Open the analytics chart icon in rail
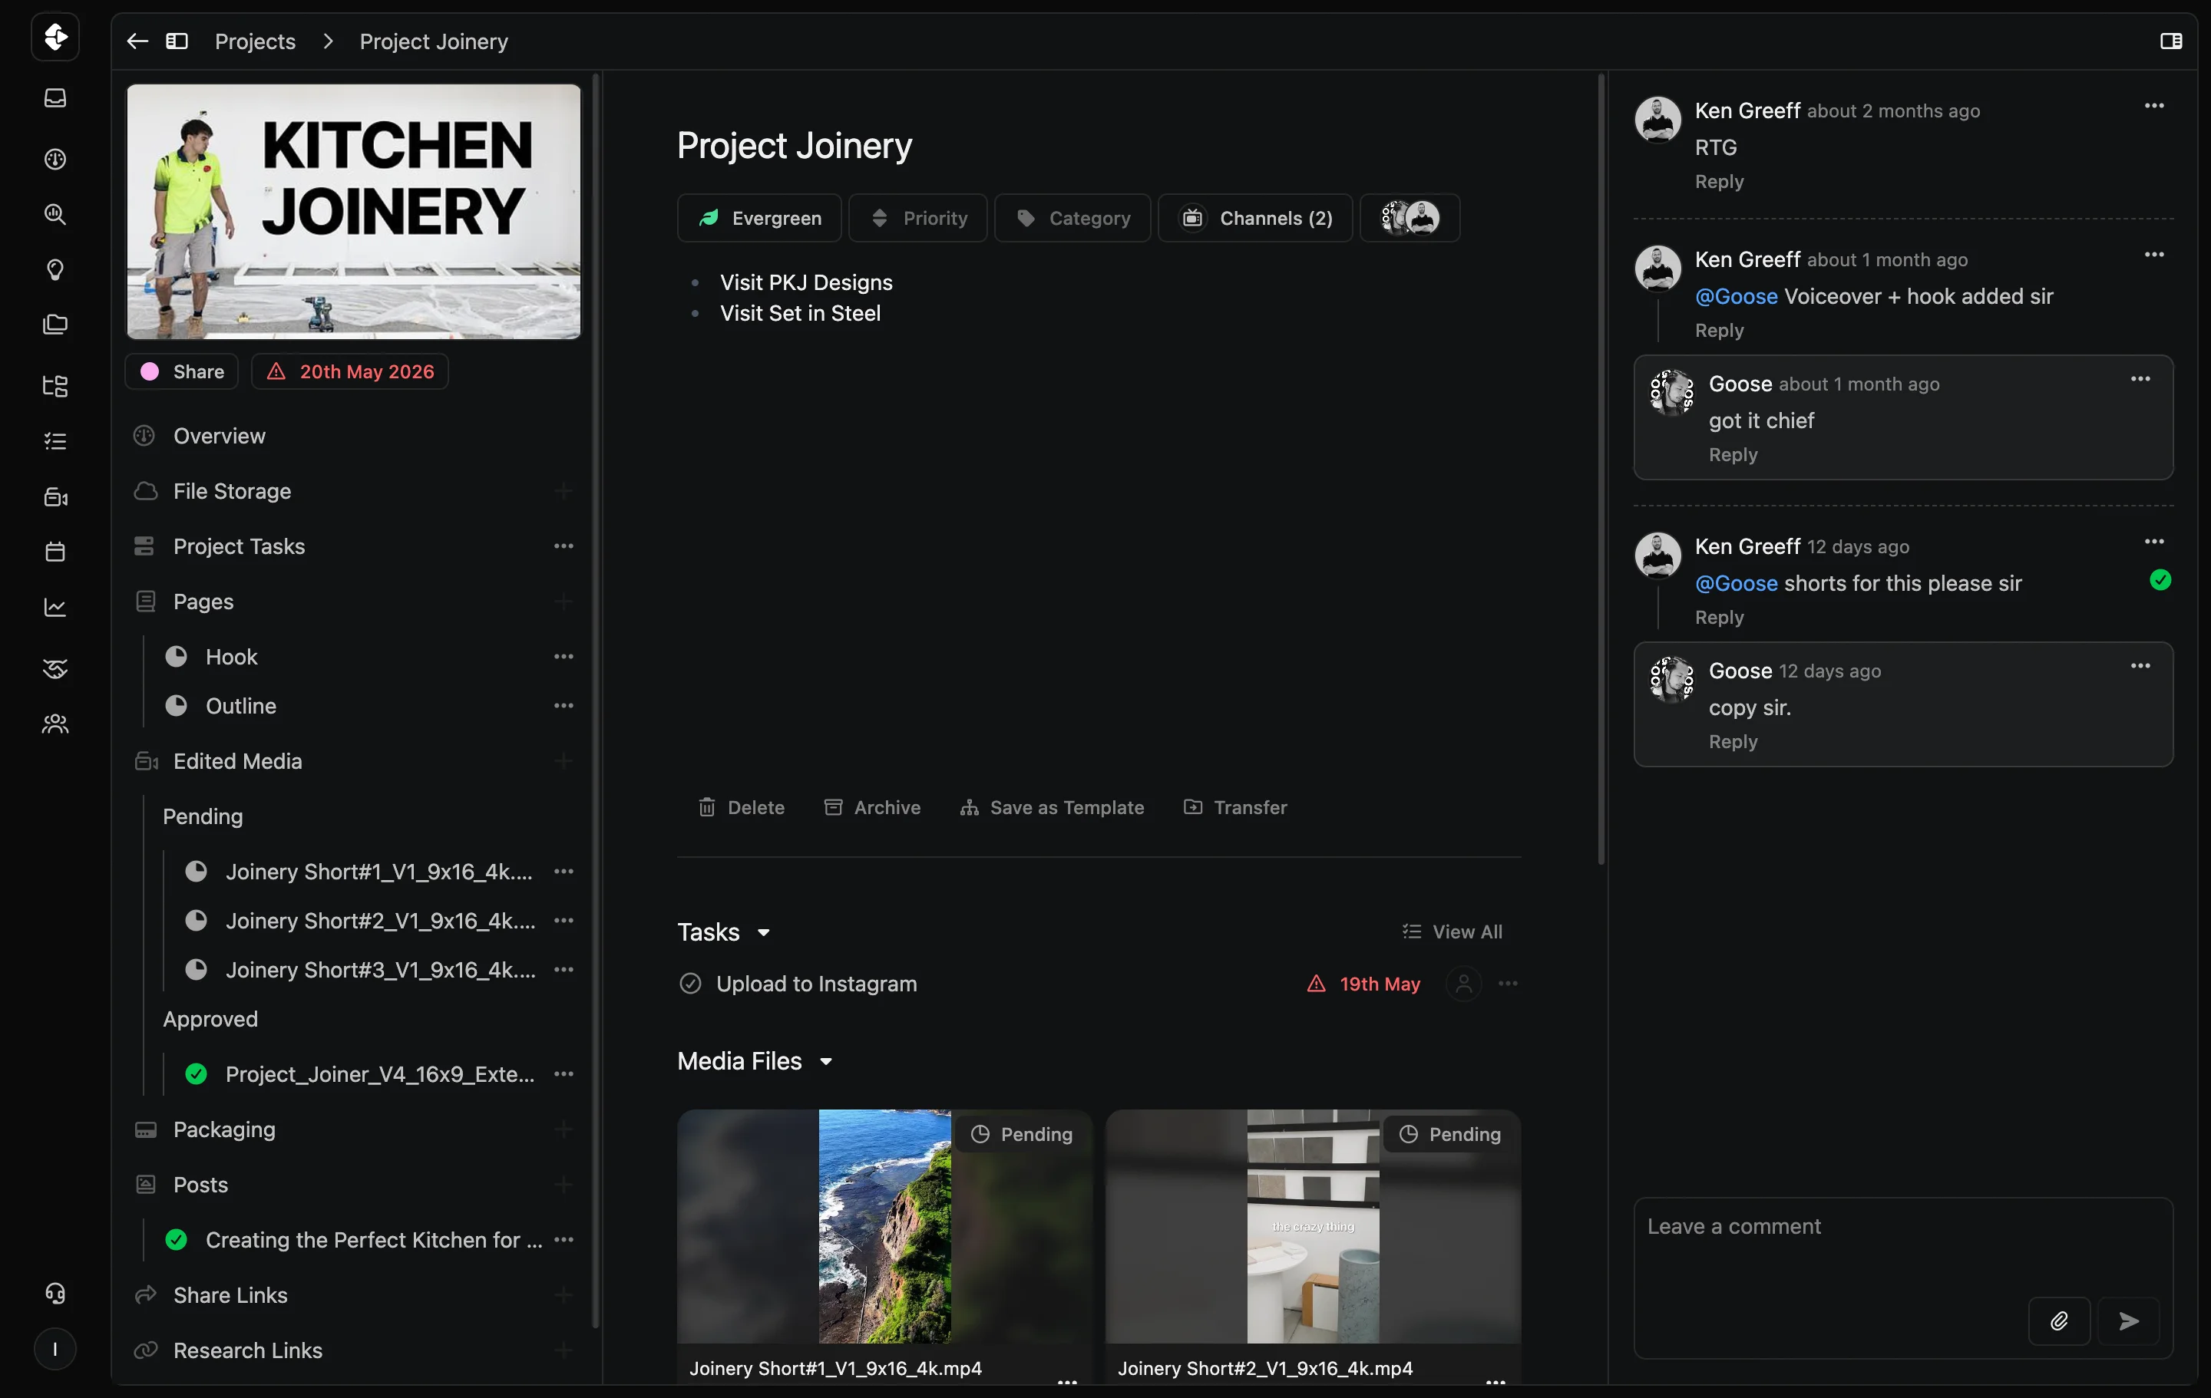The image size is (2211, 1398). 55,607
